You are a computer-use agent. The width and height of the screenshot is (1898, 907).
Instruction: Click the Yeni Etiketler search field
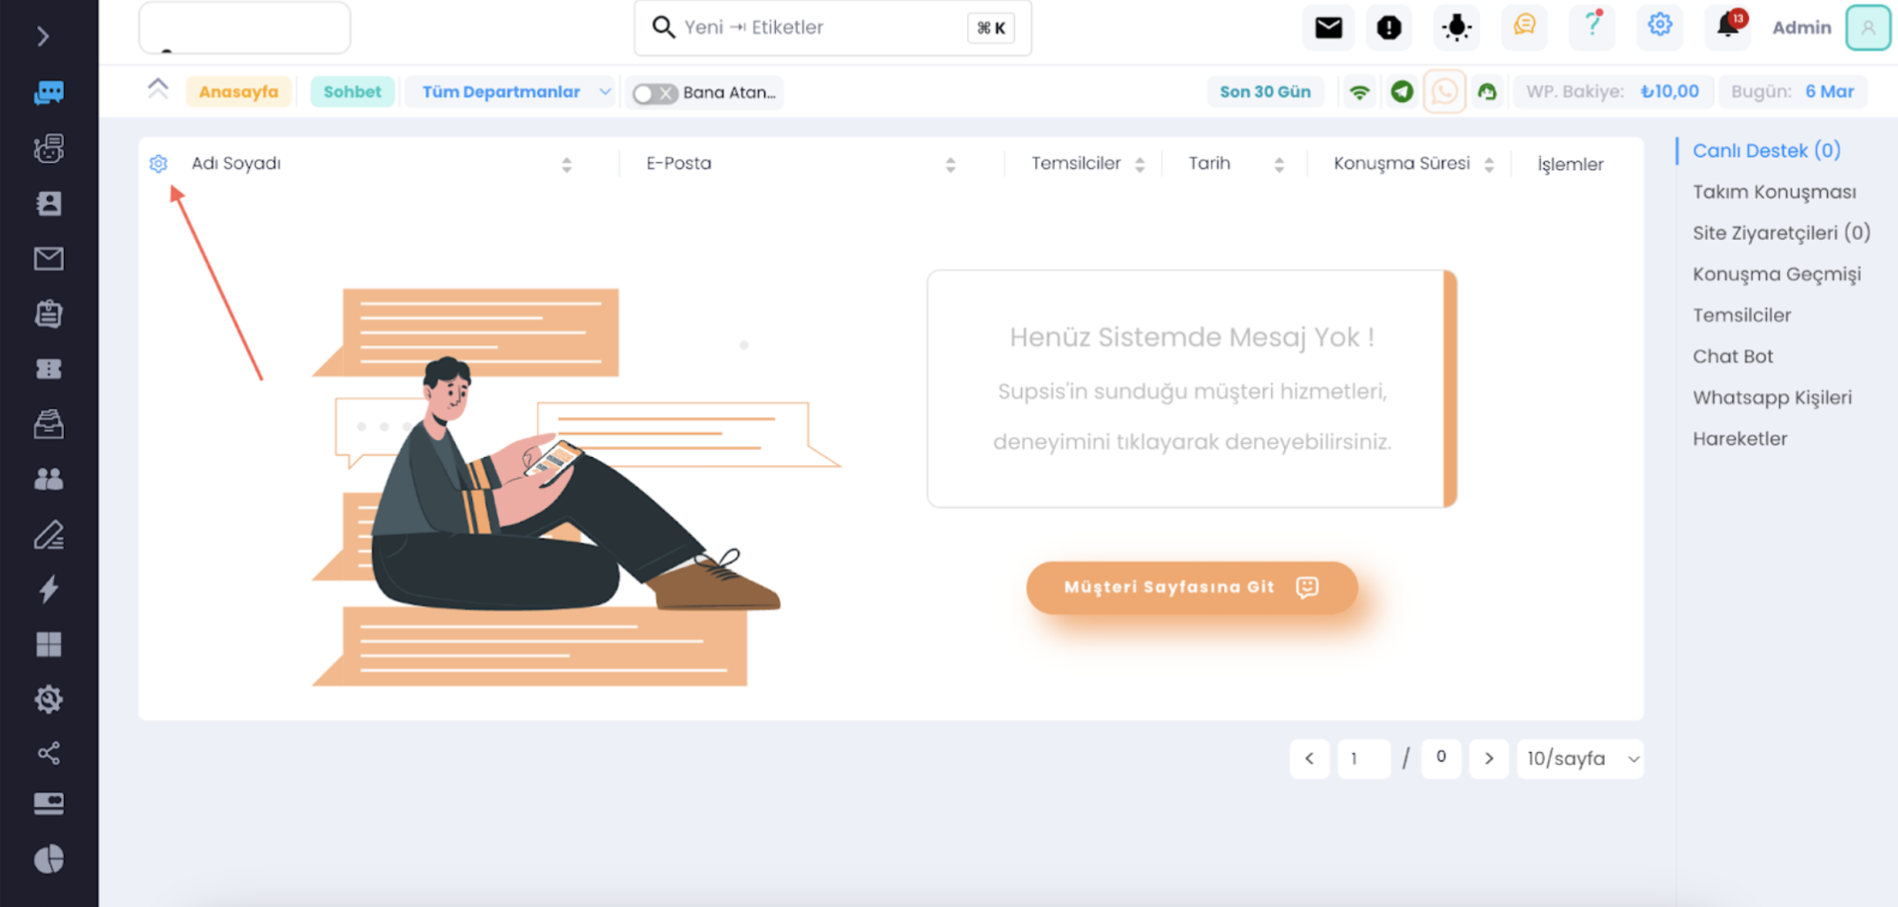point(833,27)
